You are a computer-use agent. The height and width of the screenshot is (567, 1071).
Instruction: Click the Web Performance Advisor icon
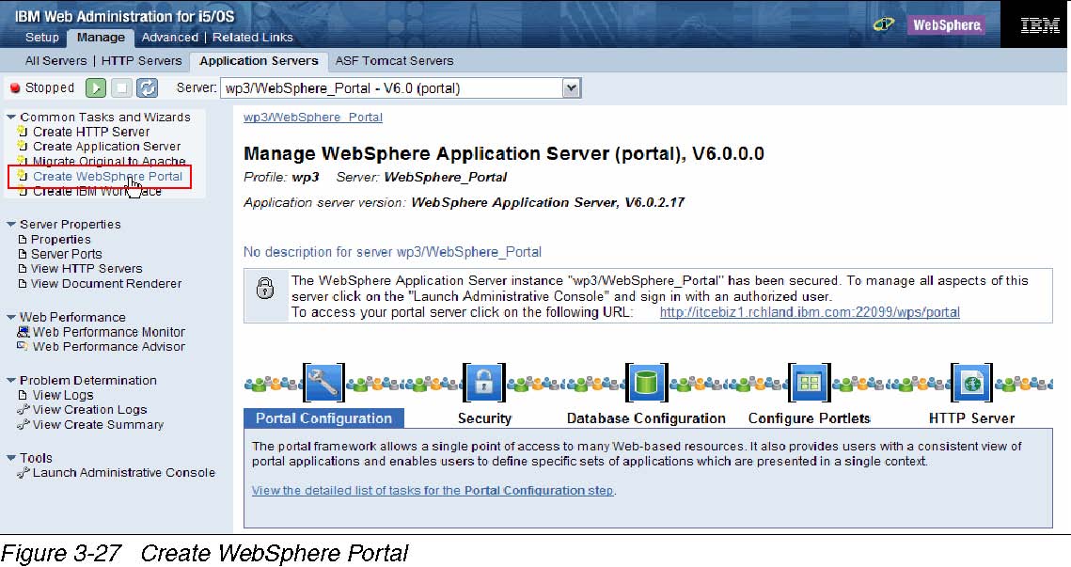[x=24, y=346]
